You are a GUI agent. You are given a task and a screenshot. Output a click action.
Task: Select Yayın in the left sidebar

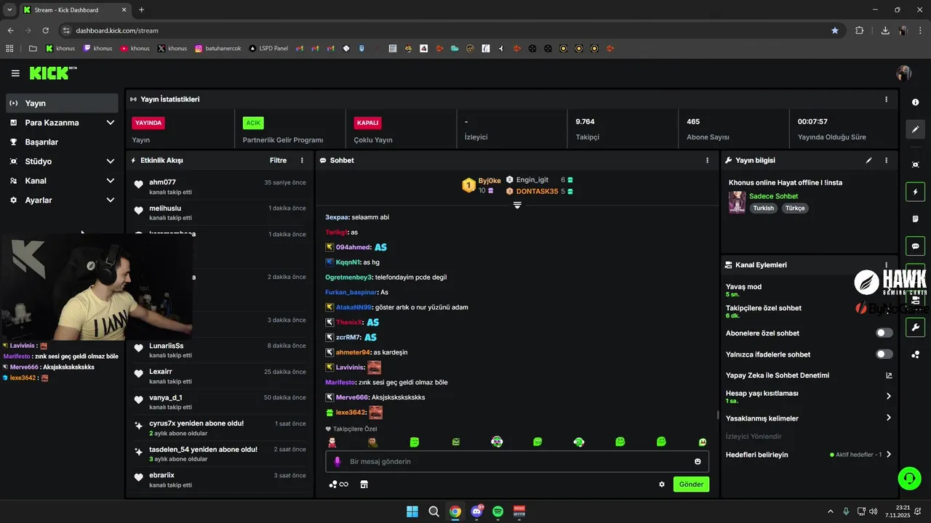click(63, 103)
